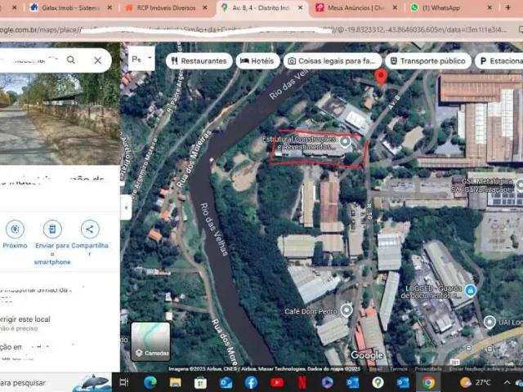Click the browser address bar URL
The height and width of the screenshot is (392, 523).
click(253, 29)
